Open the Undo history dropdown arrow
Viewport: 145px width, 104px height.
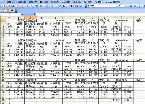tap(55, 6)
